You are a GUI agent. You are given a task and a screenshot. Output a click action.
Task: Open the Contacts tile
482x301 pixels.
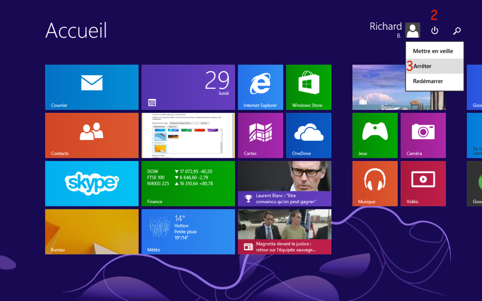92,135
